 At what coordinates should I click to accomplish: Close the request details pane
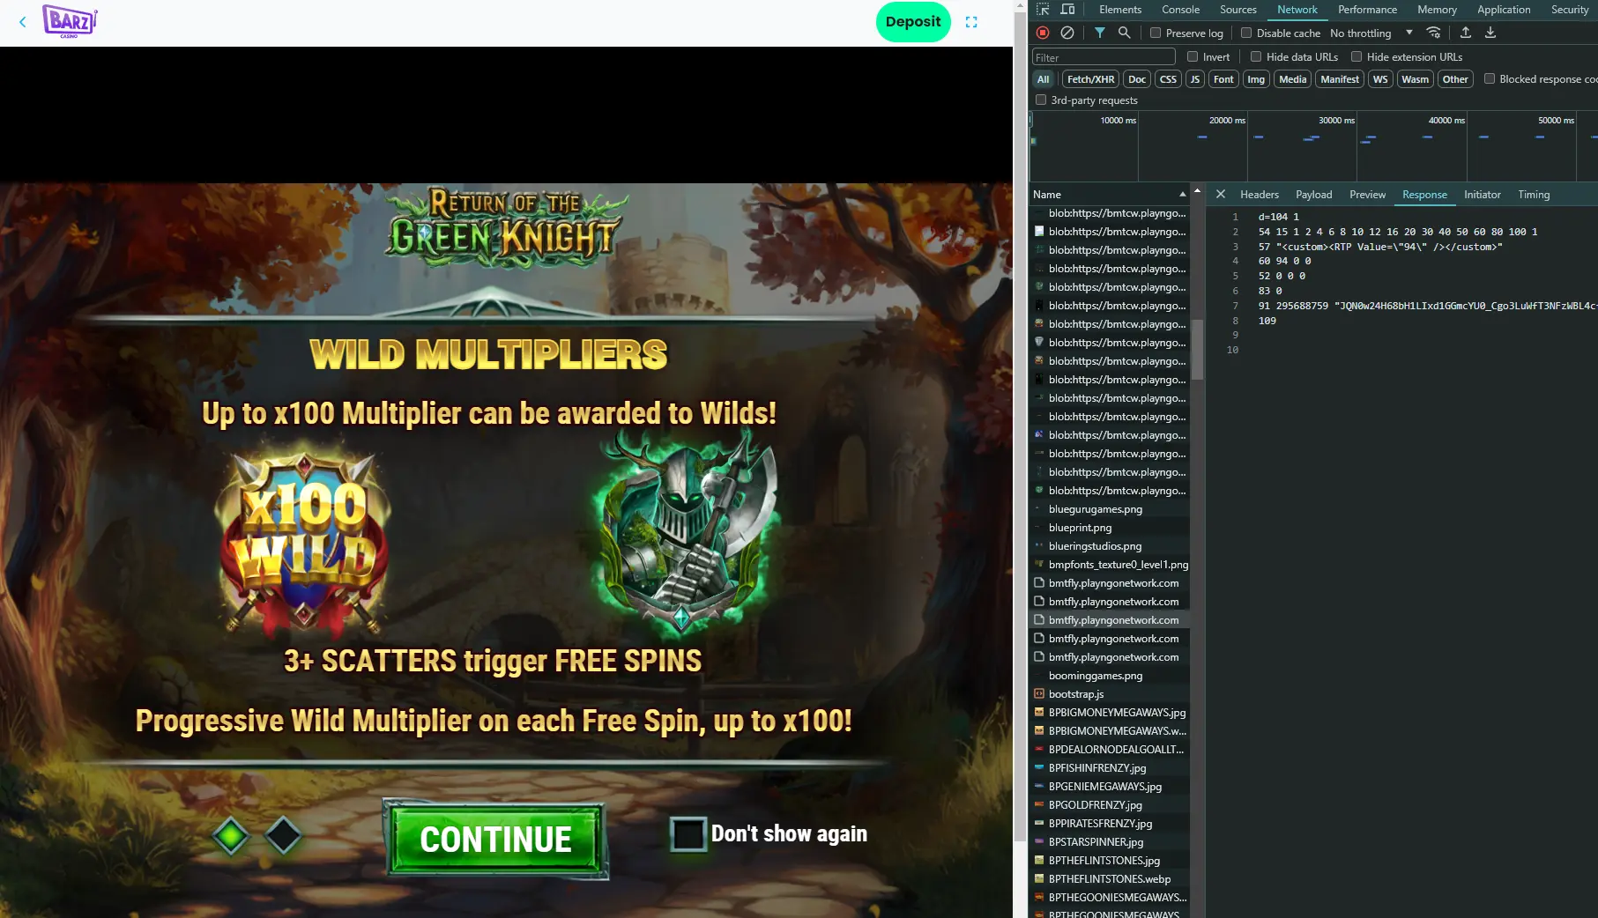tap(1221, 194)
